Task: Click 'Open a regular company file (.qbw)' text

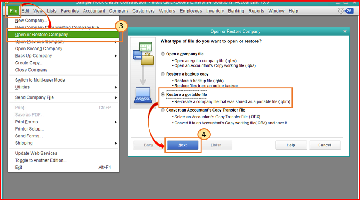Action: click(206, 61)
